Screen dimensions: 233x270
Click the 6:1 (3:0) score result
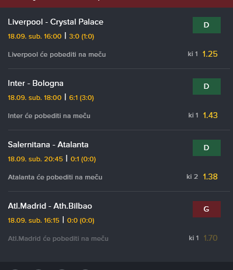coord(81,98)
